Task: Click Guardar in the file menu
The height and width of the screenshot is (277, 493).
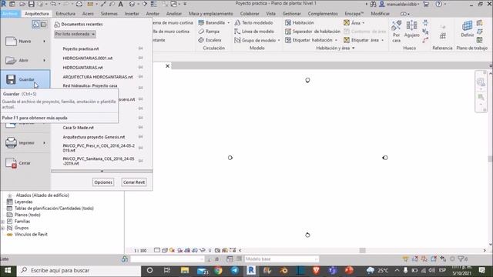Action: pyautogui.click(x=25, y=79)
